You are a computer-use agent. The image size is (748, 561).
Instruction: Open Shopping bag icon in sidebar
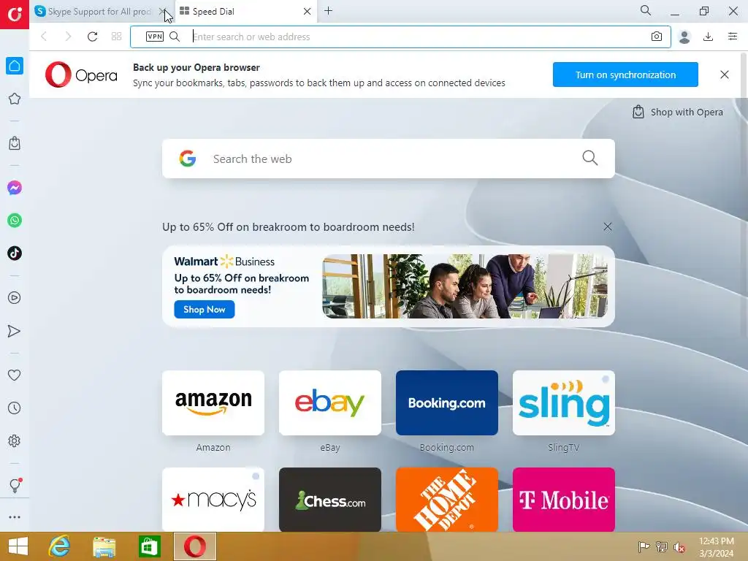[x=15, y=143]
